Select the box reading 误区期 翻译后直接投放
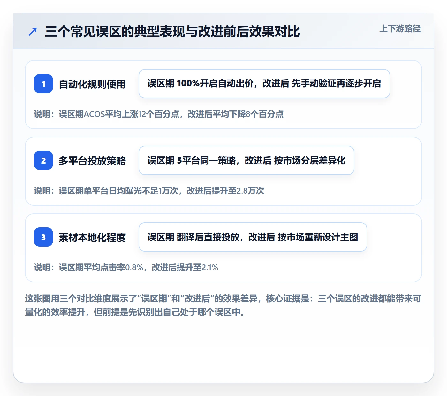The width and height of the screenshot is (447, 396). click(x=253, y=237)
